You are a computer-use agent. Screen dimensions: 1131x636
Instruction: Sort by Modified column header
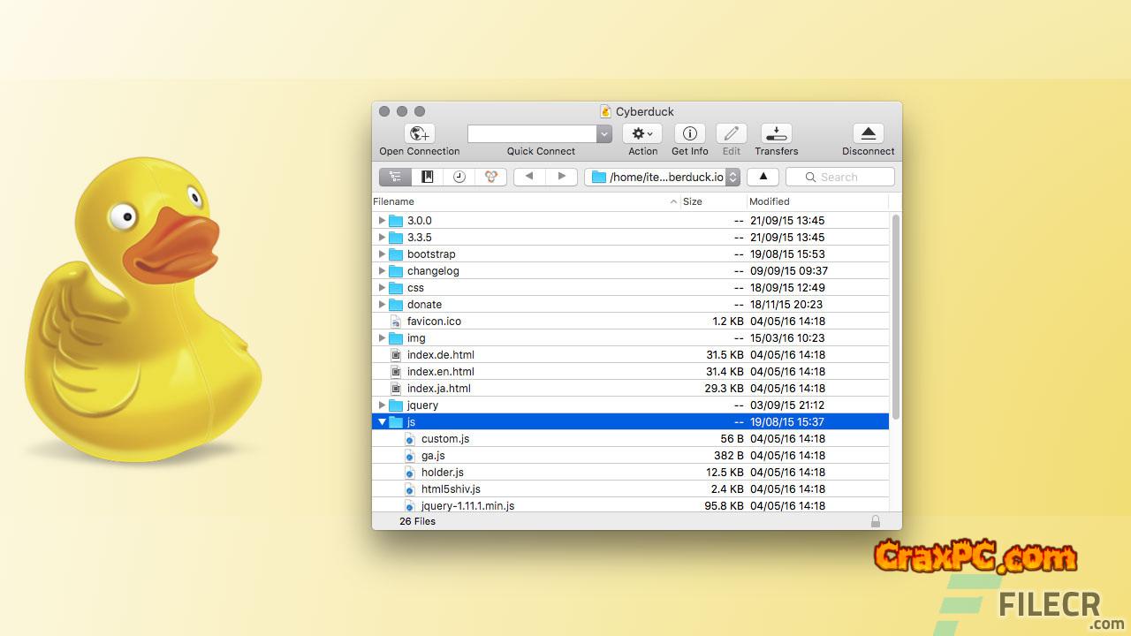tap(813, 201)
